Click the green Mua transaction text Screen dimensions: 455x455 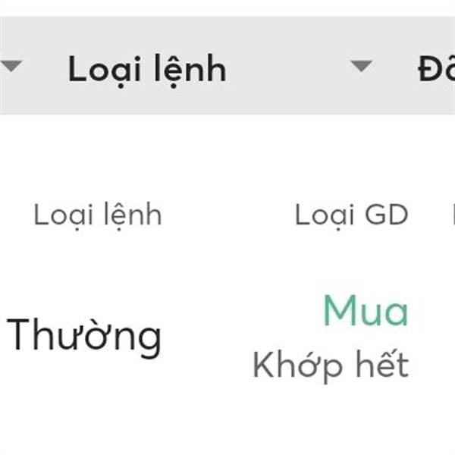tap(366, 311)
